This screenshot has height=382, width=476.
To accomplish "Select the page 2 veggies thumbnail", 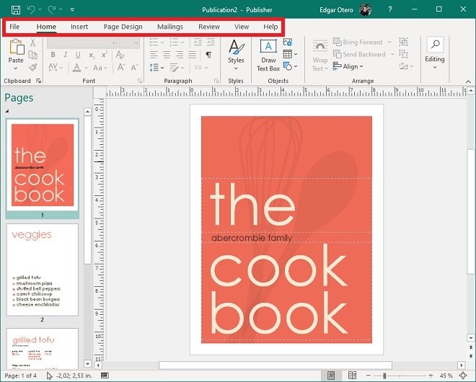I will click(43, 270).
